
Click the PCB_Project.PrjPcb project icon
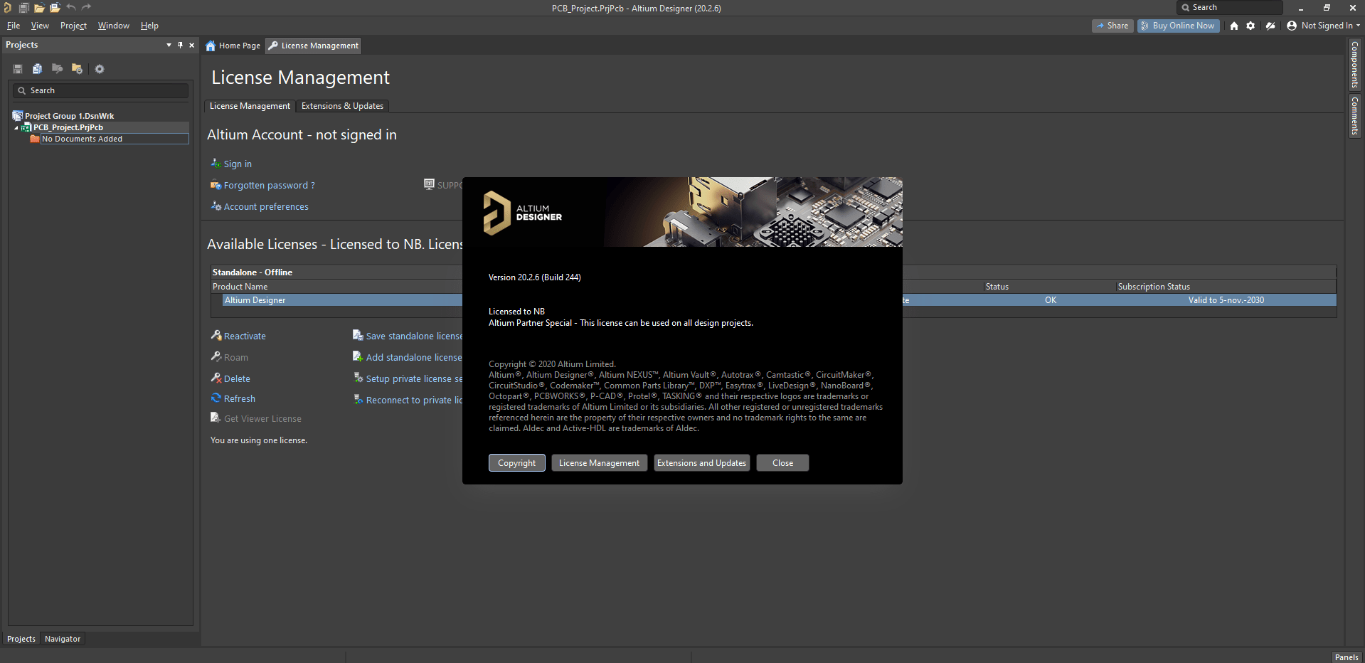coord(27,127)
